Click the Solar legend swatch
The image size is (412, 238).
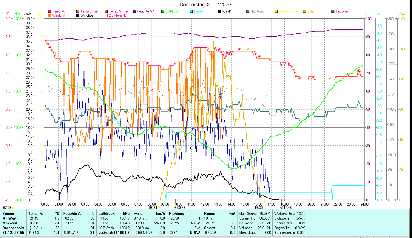tap(305, 12)
